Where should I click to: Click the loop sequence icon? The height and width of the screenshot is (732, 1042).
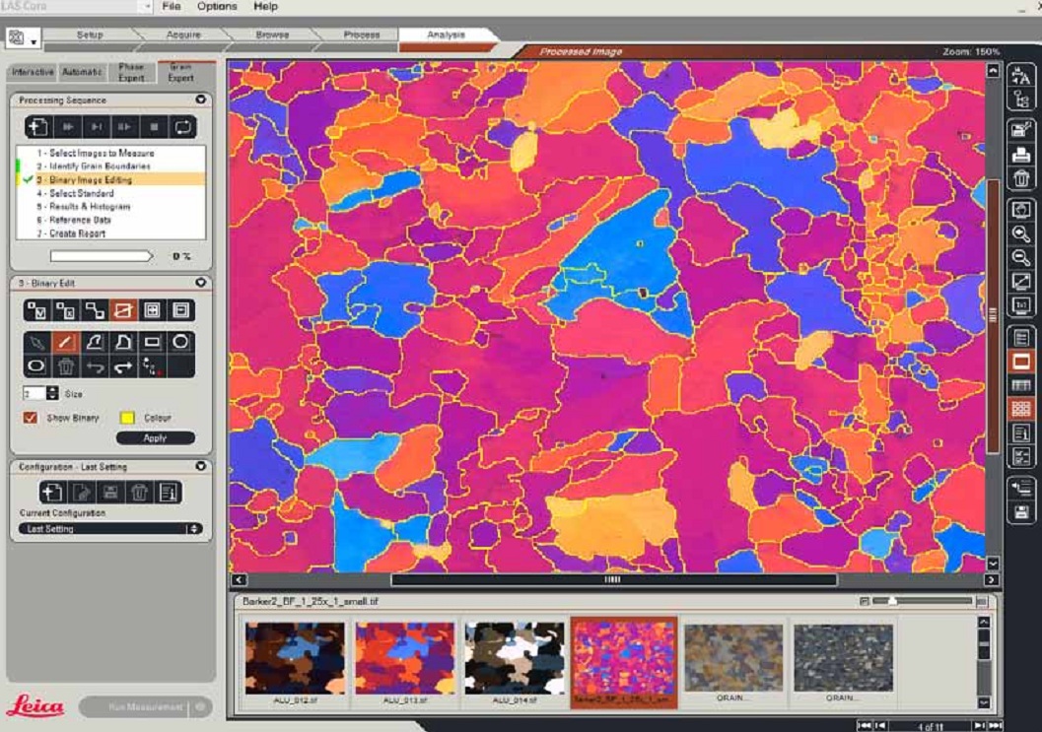click(182, 127)
